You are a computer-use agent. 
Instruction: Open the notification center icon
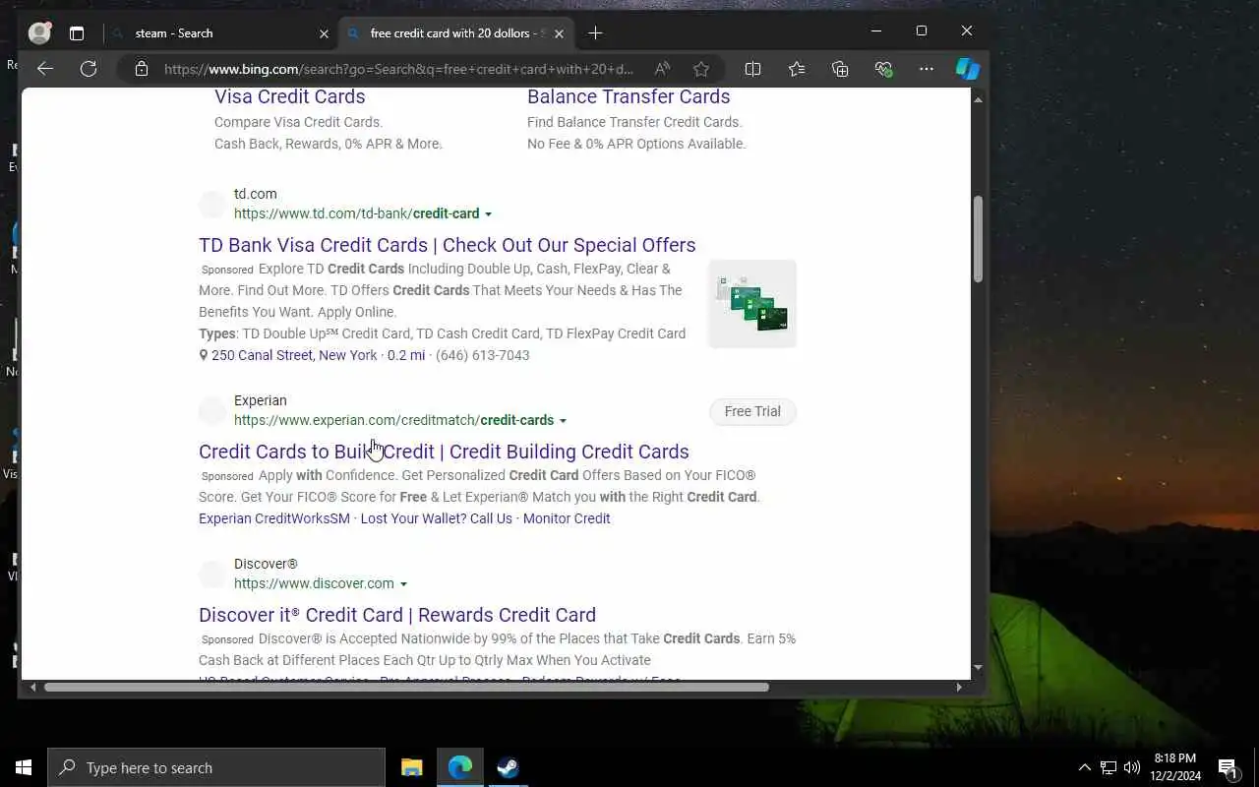point(1229,767)
